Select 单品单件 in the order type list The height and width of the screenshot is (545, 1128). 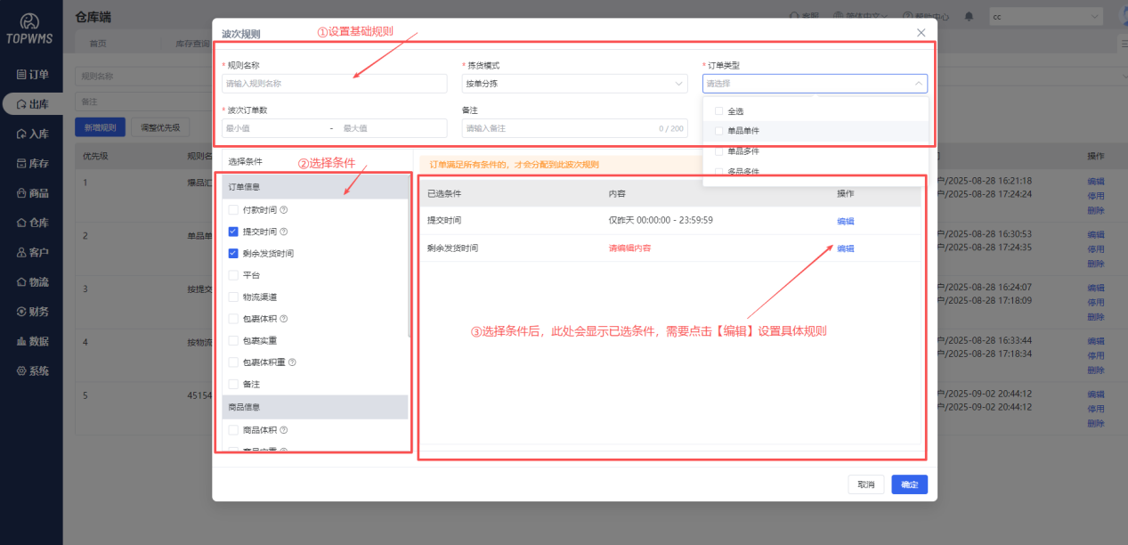(x=718, y=131)
